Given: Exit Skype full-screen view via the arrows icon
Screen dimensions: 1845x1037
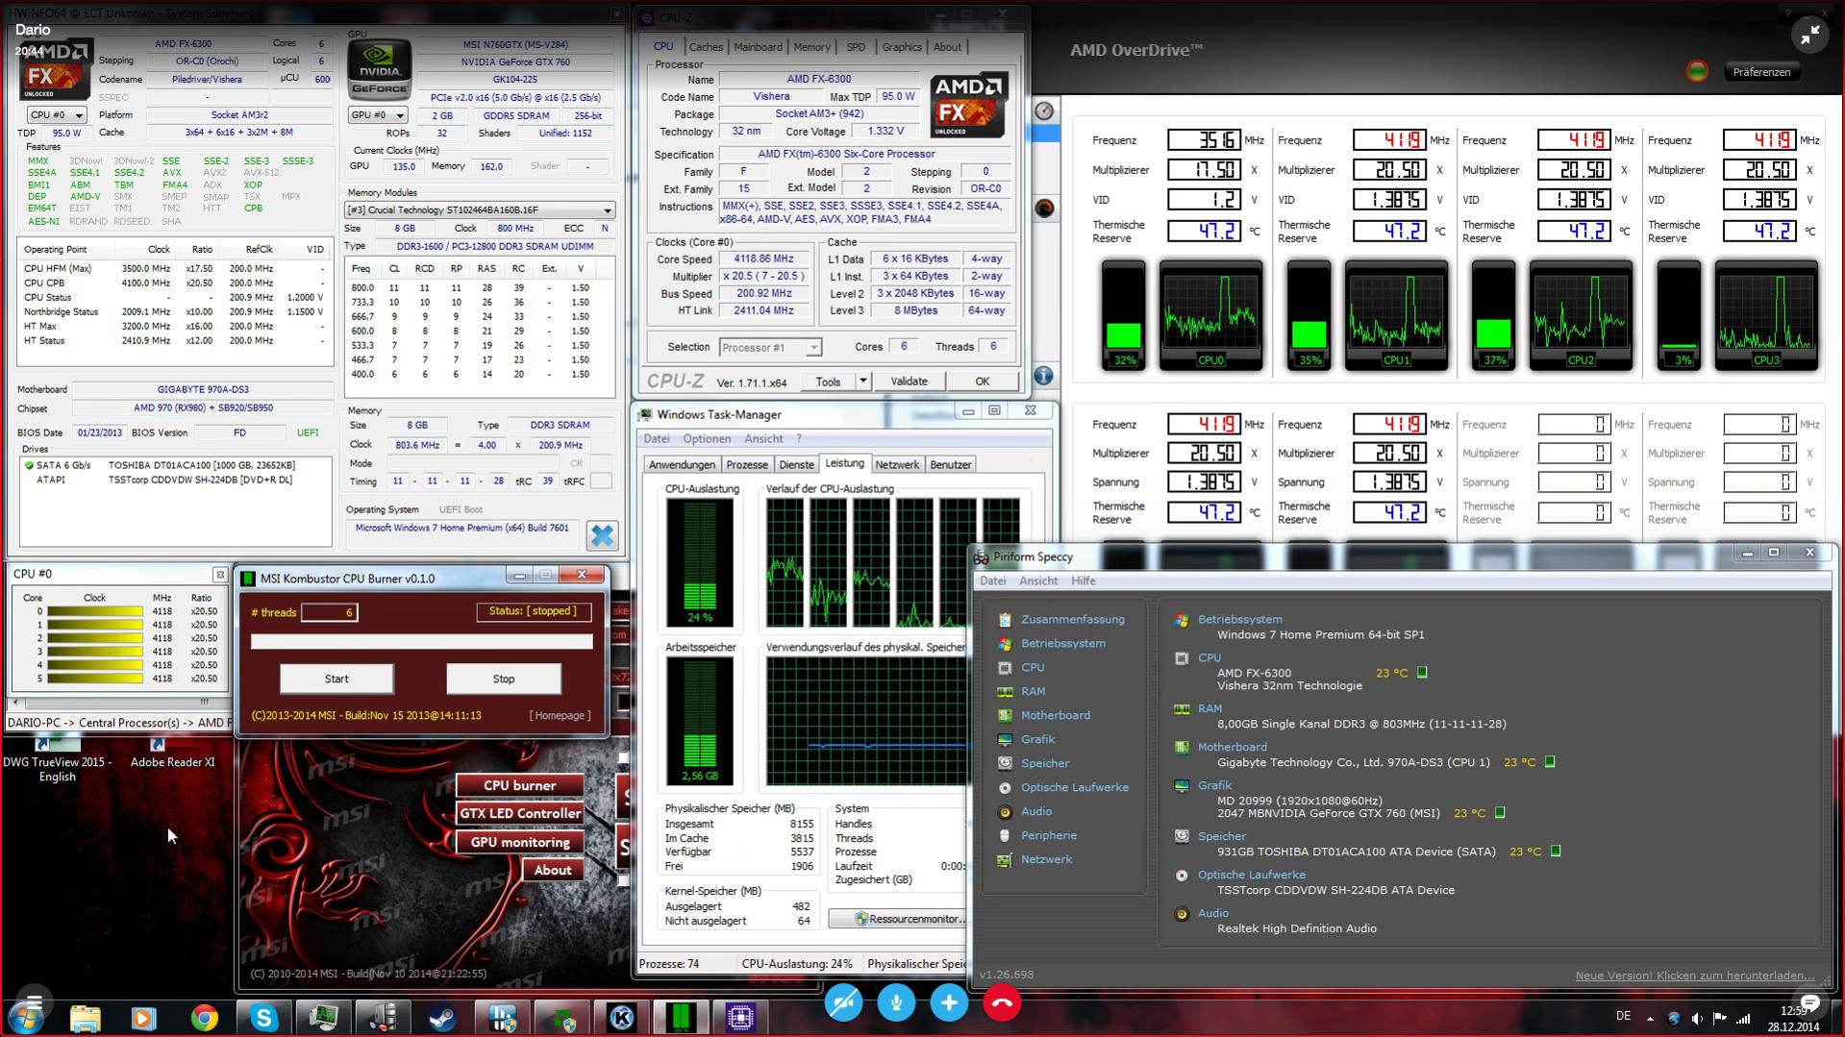Looking at the screenshot, I should (1809, 36).
